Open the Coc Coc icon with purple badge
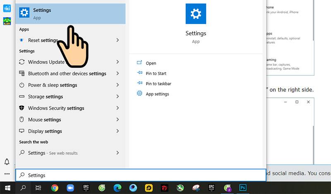 click(227, 188)
